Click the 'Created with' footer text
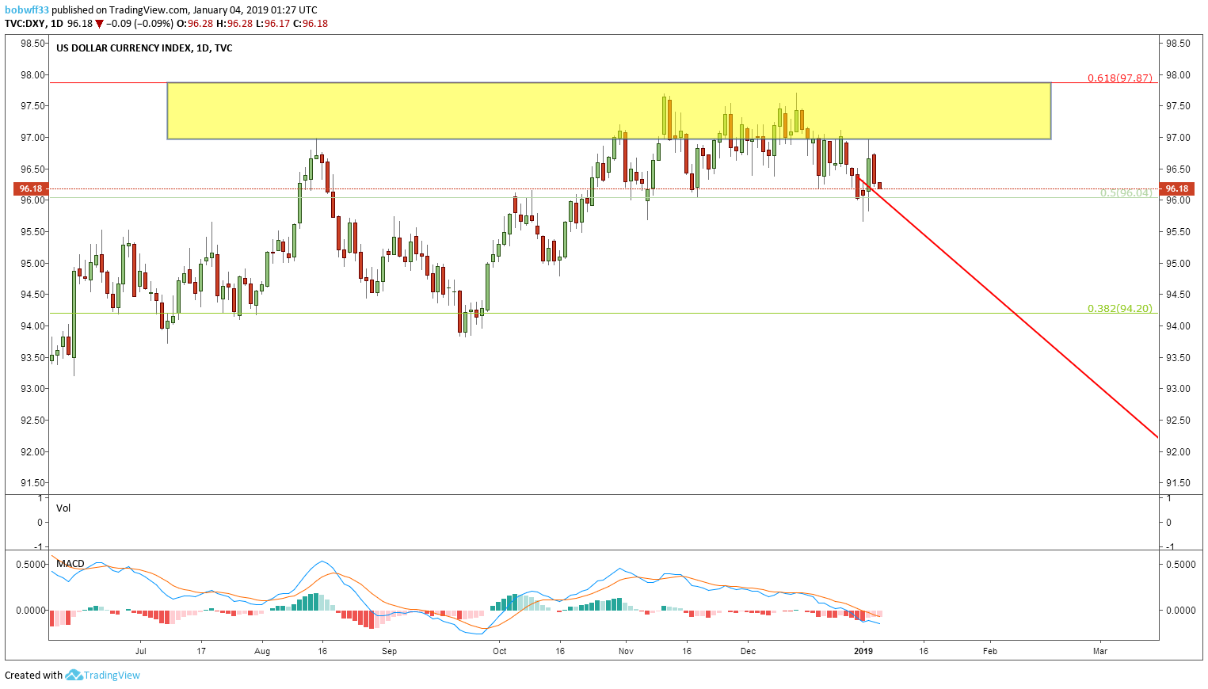Image resolution: width=1208 pixels, height=689 pixels. pyautogui.click(x=33, y=676)
